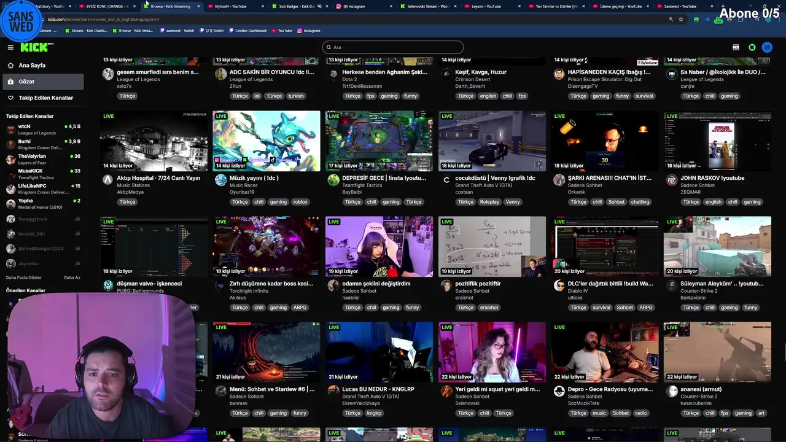The image size is (786, 442).
Task: Click the KICK logo
Action: click(37, 47)
